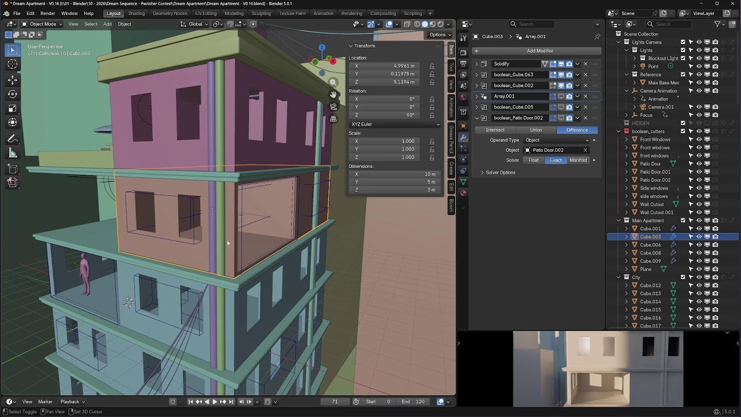The width and height of the screenshot is (741, 417).
Task: Toggle boolean_Cube.063 edit mode display
Action: click(x=553, y=75)
